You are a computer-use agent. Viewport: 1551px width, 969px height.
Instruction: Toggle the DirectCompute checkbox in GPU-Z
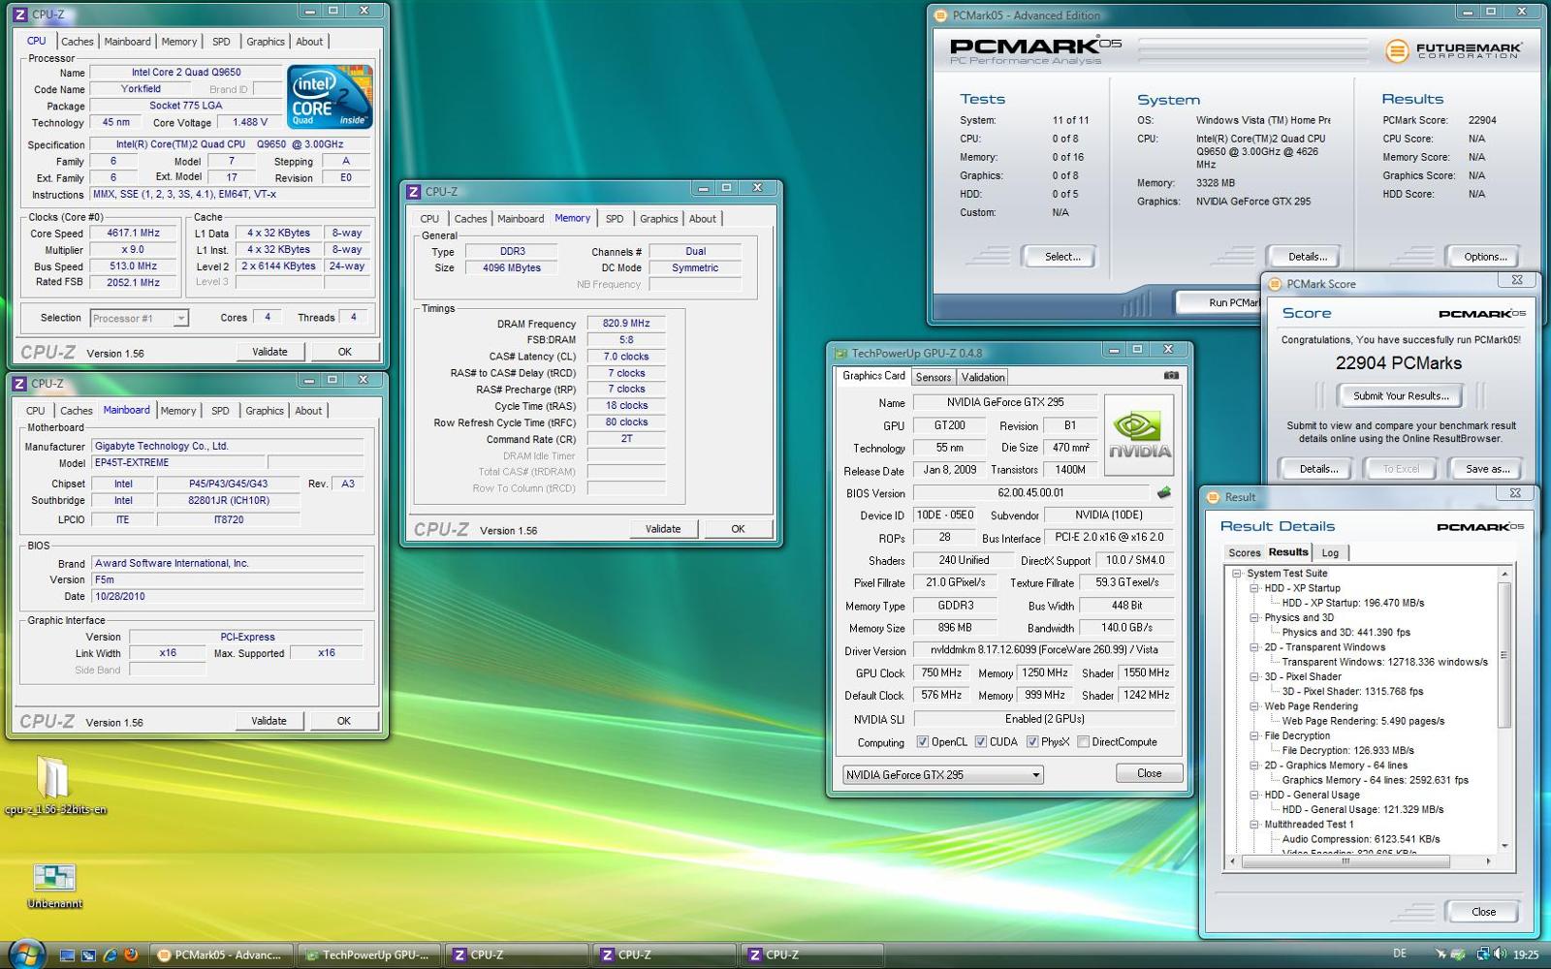pos(1083,742)
